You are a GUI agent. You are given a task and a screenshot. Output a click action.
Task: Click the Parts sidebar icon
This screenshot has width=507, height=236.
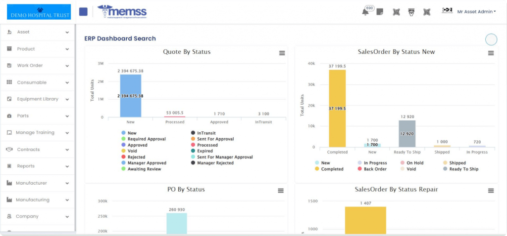pos(9,116)
